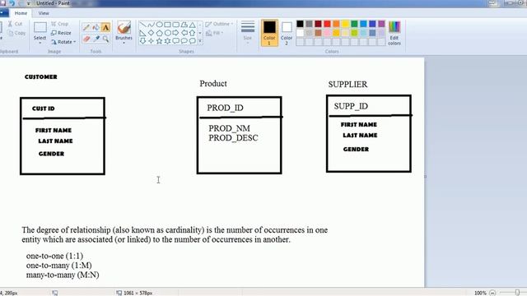Choose the Rounded rectangular callout shape
Image resolution: width=527 pixels, height=296 pixels.
click(x=175, y=41)
